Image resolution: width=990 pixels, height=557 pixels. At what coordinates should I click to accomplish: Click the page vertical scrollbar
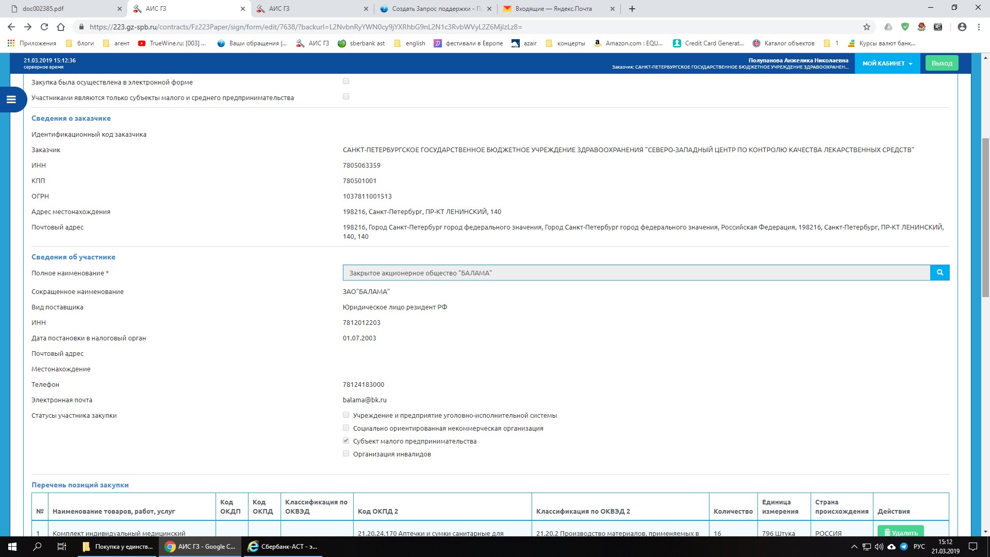click(x=985, y=217)
